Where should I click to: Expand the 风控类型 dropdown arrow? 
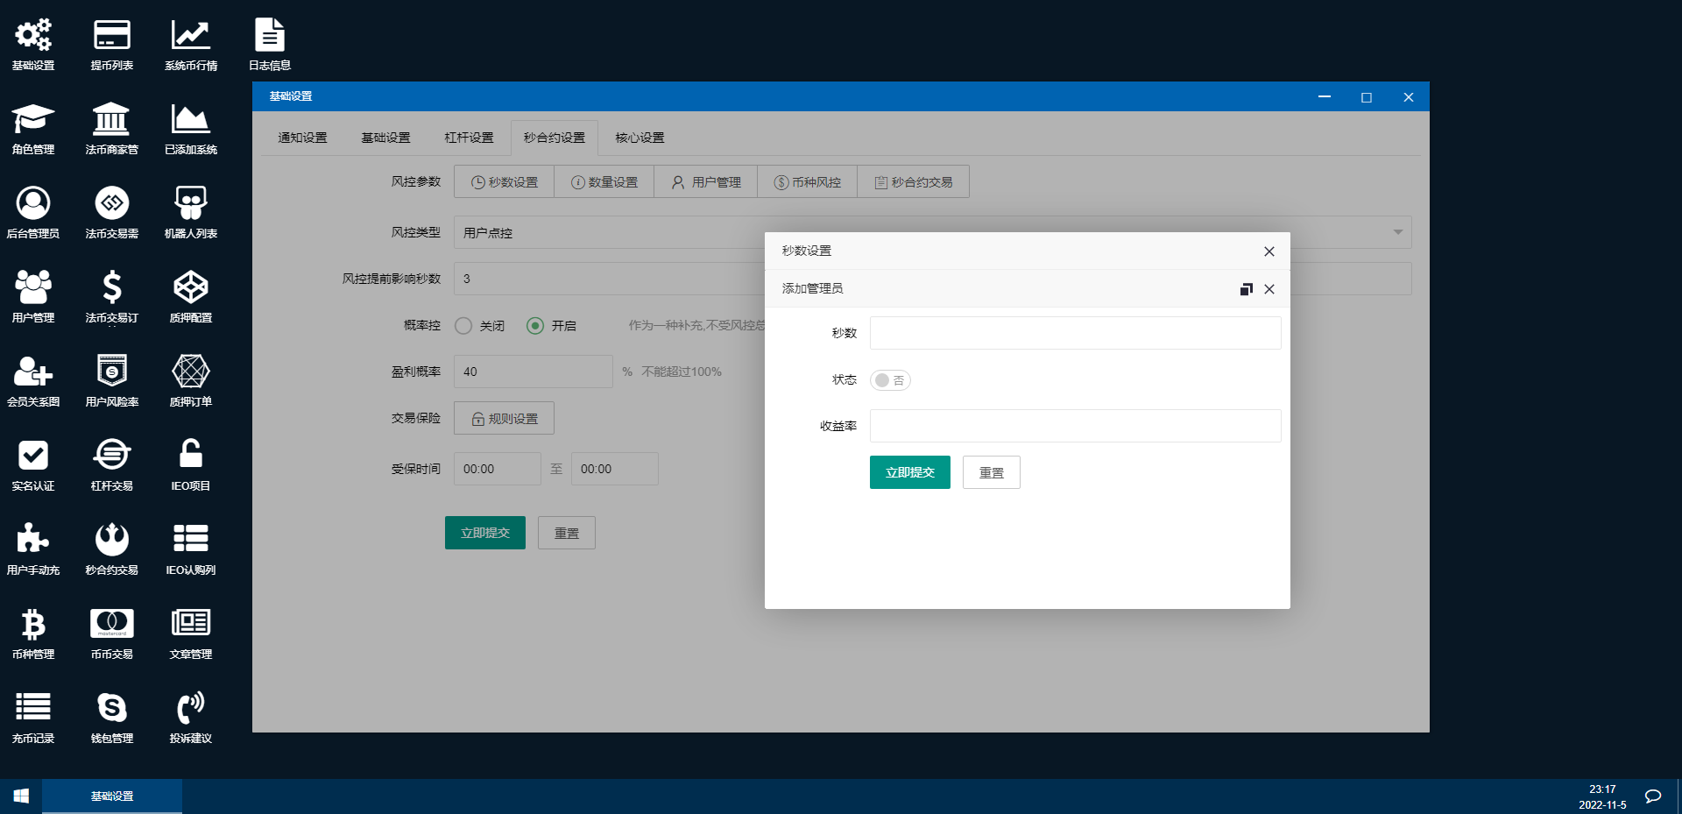click(1397, 232)
